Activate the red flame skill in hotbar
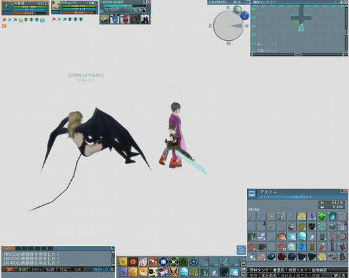349x278 pixels. pyautogui.click(x=133, y=262)
